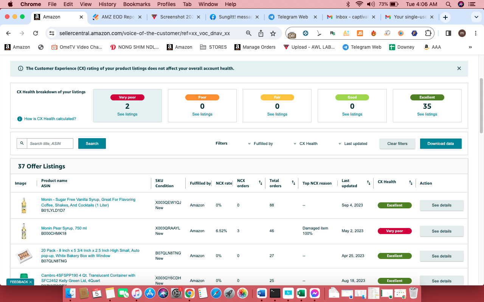Open the History menu in menu bar
This screenshot has height=302, width=484.
pos(107,4)
